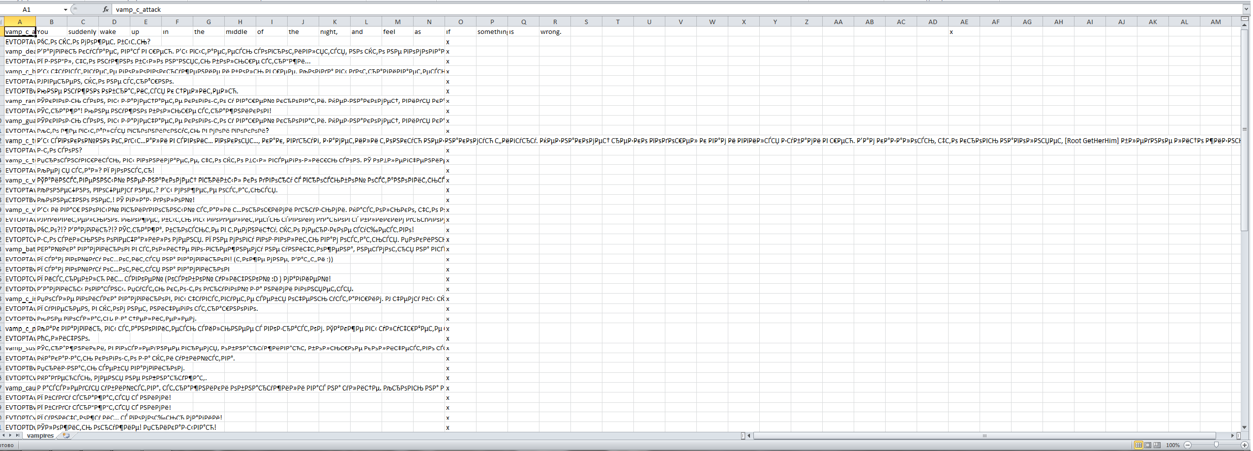Select the cell containing "vamp_gua"
This screenshot has height=451, width=1253.
click(20, 120)
